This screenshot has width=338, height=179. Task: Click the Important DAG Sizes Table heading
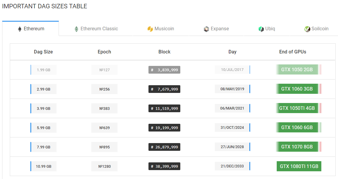pyautogui.click(x=45, y=6)
